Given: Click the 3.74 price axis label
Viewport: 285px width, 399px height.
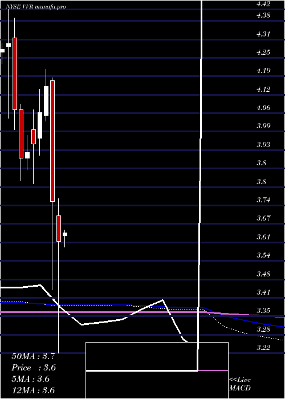Looking at the screenshot, I should [263, 200].
